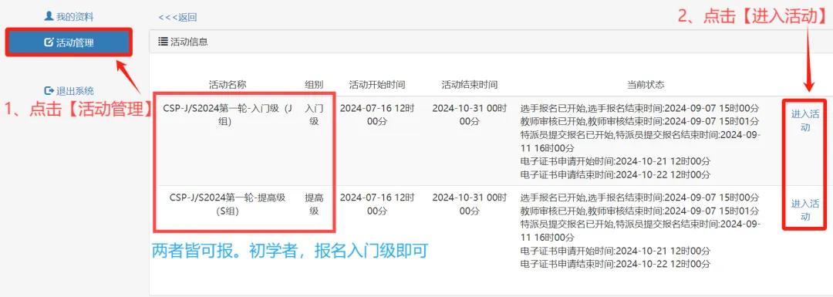Click 组别 column header
Image resolution: width=833 pixels, height=297 pixels.
pos(313,85)
